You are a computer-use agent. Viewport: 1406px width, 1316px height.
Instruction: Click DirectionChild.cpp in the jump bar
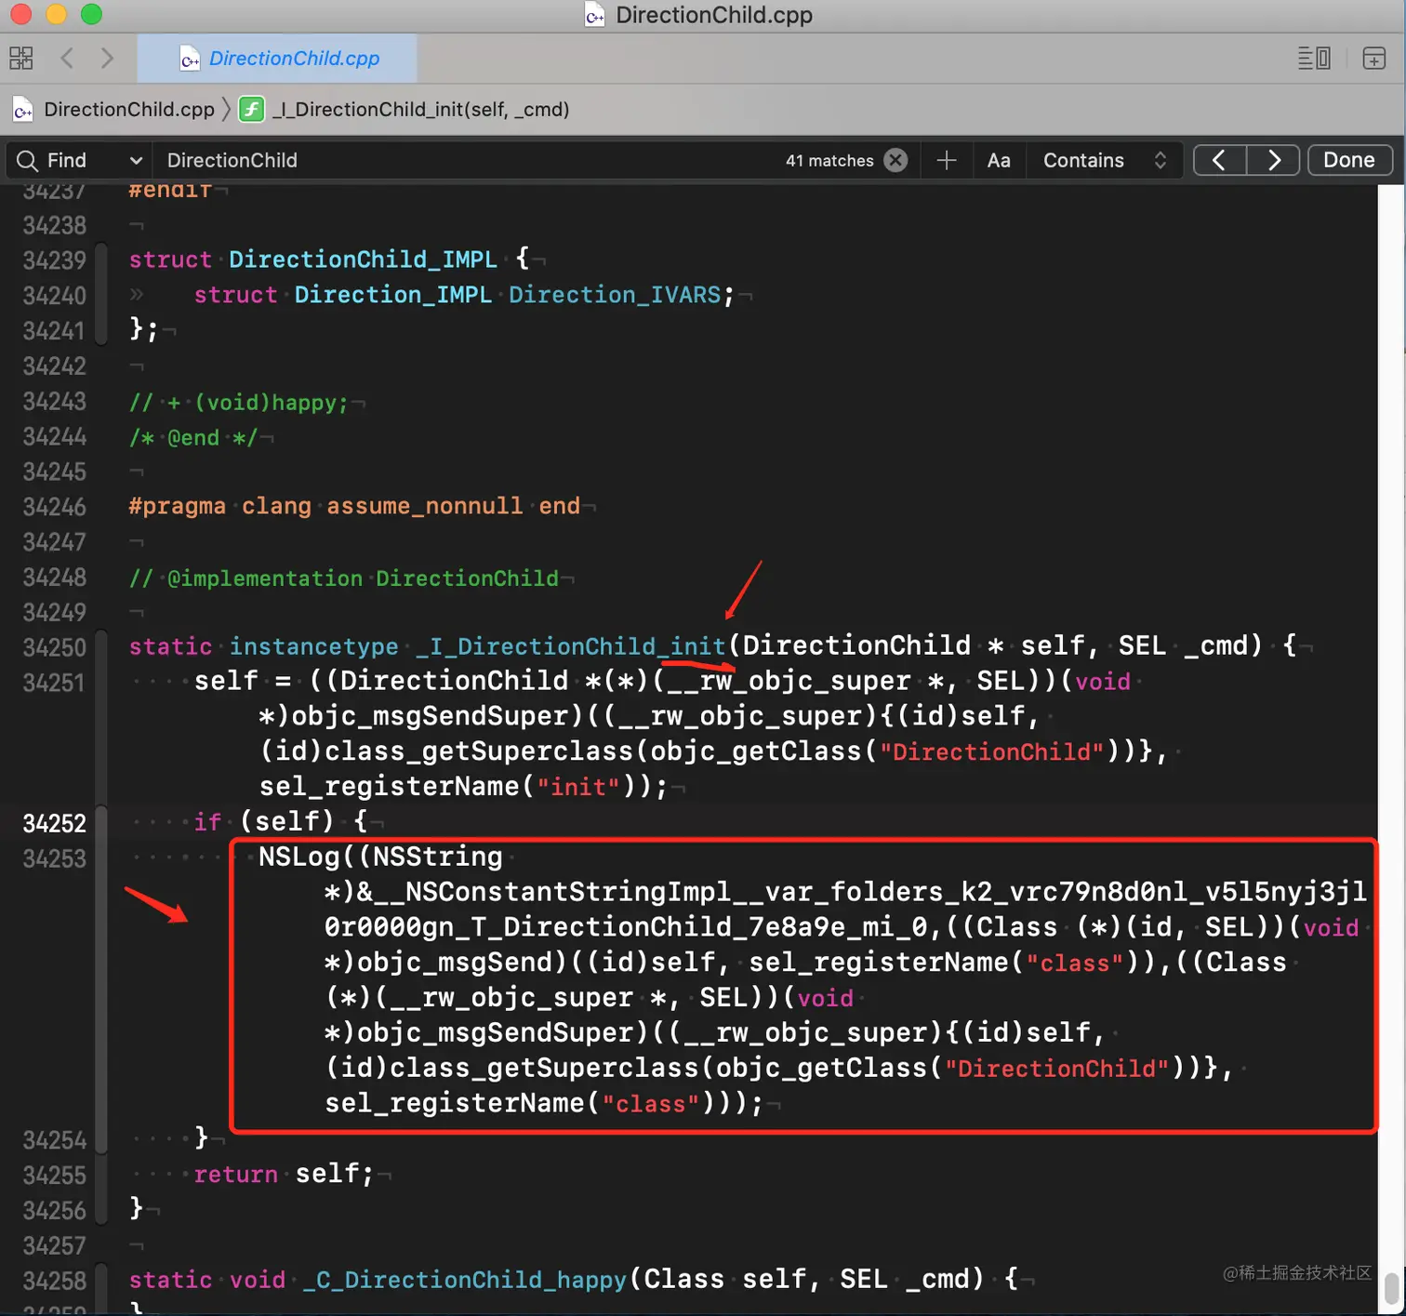coord(129,110)
